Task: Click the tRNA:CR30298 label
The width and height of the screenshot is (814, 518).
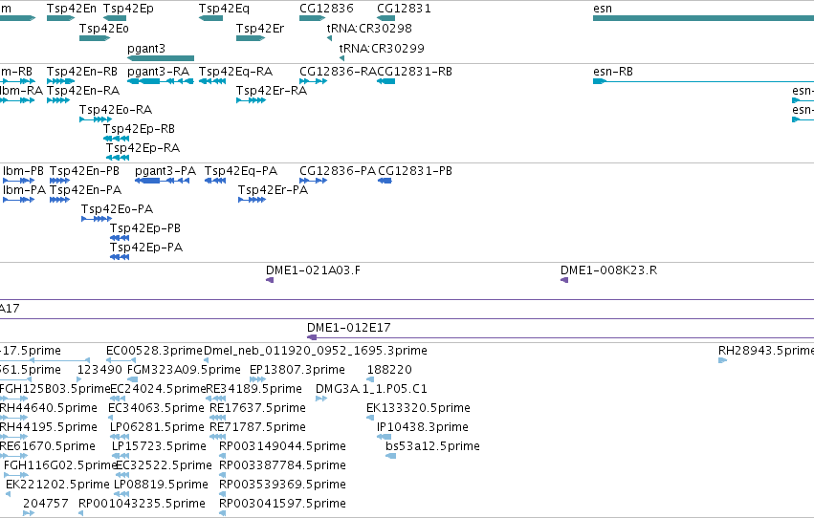Action: (x=369, y=28)
